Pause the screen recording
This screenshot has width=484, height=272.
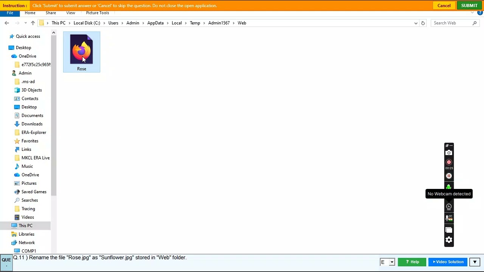coord(449,176)
